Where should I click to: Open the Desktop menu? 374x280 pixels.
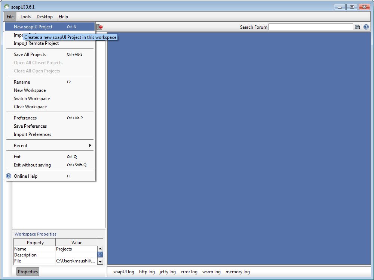click(44, 17)
